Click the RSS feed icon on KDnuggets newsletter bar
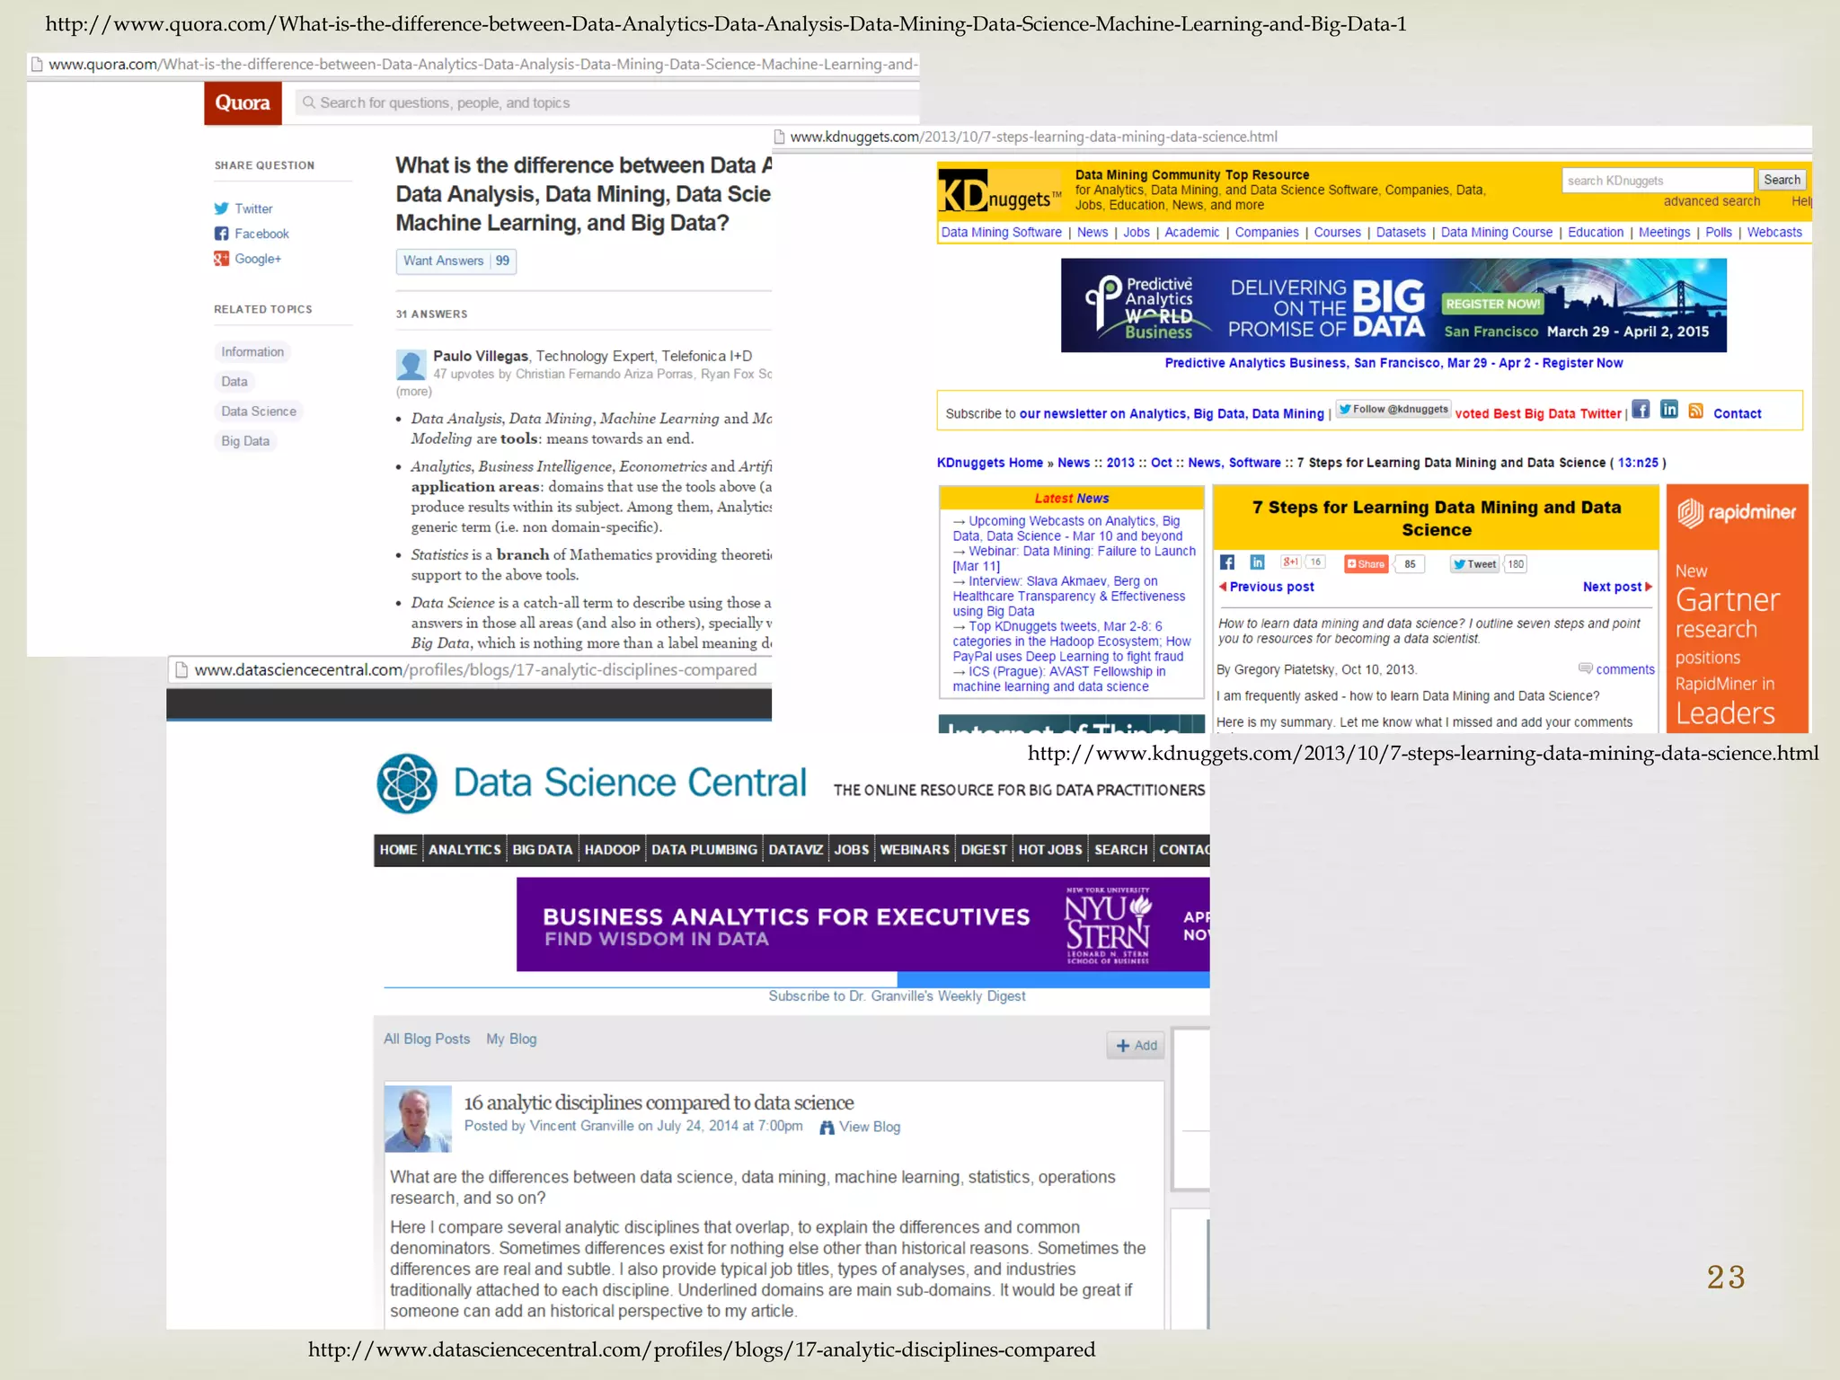This screenshot has height=1380, width=1840. pyautogui.click(x=1695, y=411)
